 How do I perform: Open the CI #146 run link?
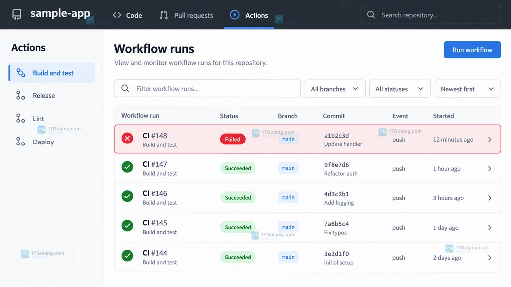[155, 193]
